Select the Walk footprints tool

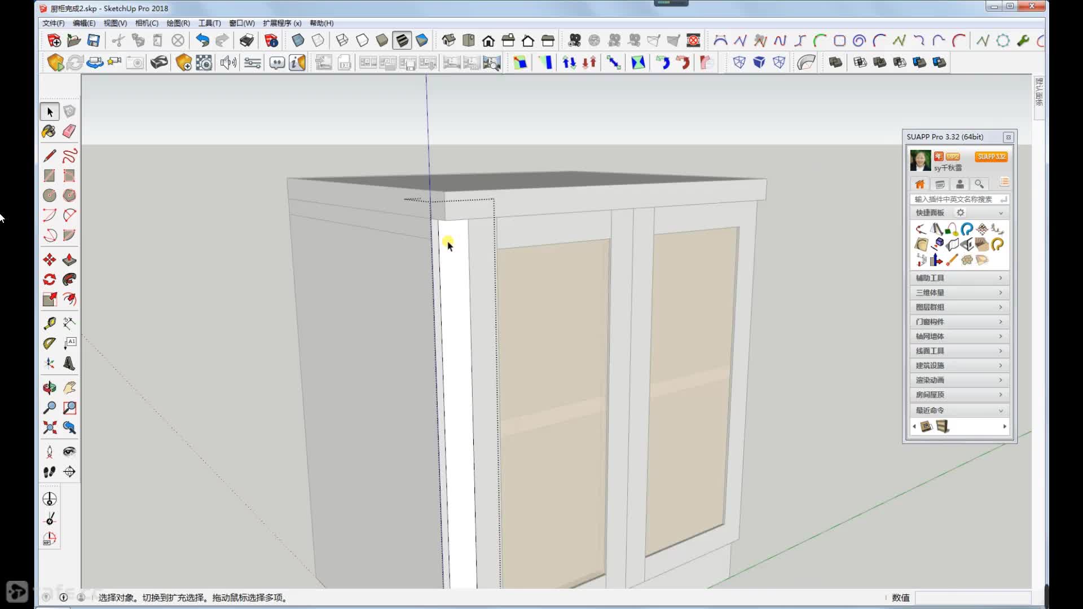(50, 471)
